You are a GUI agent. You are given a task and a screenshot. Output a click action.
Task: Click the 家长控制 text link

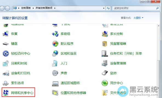(x=116, y=34)
